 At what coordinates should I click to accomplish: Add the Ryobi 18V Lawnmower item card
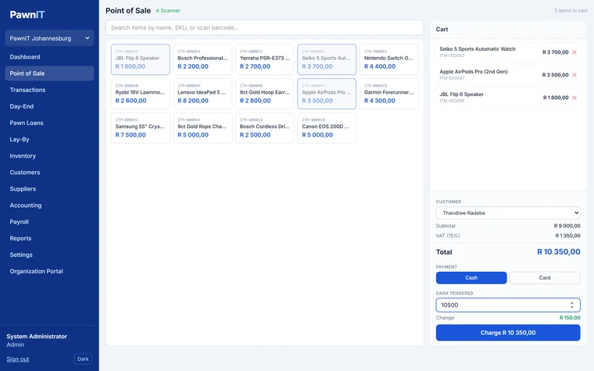coord(140,94)
